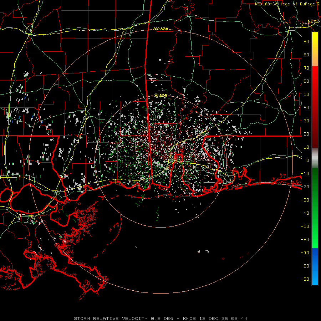The height and width of the screenshot is (321, 321).
Task: Click the 20 value on the velocity scale
Action: (x=306, y=134)
